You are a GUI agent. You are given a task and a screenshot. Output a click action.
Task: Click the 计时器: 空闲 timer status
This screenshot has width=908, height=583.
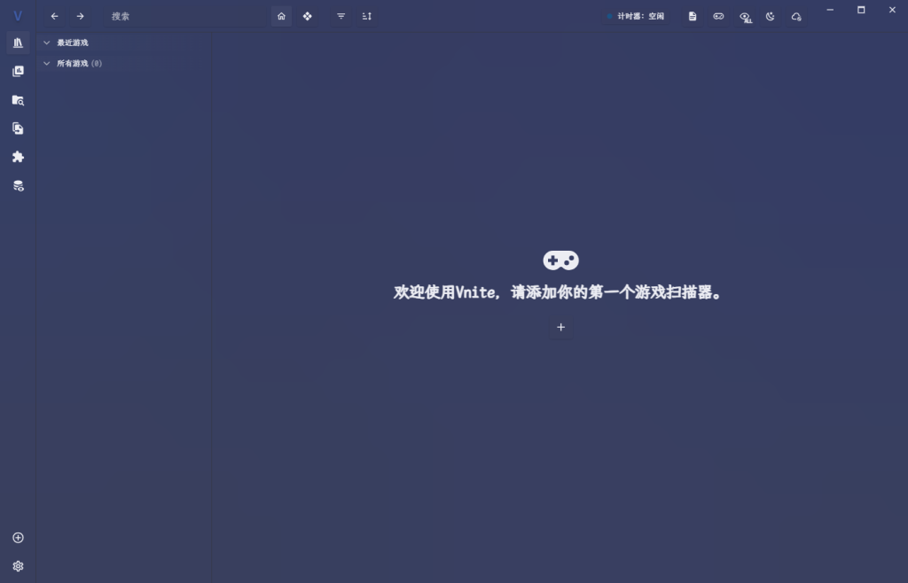pos(635,16)
